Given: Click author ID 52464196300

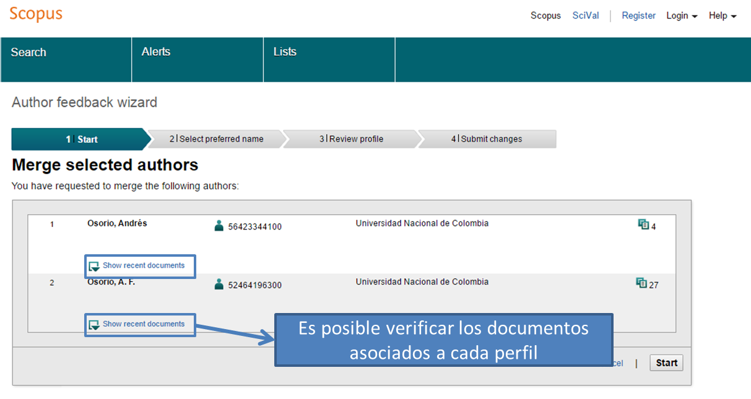Looking at the screenshot, I should (x=254, y=286).
